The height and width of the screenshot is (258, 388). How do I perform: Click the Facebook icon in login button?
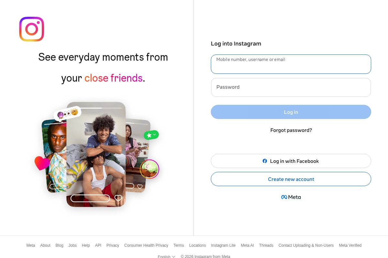pos(265,161)
